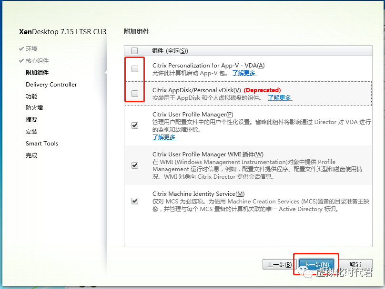The height and width of the screenshot is (289, 385).
Task: Go back with 上一步(B) button
Action: pos(279,264)
